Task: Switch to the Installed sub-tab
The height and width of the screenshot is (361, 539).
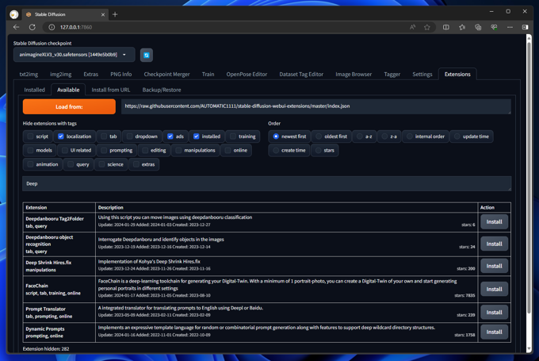Action: (x=34, y=90)
